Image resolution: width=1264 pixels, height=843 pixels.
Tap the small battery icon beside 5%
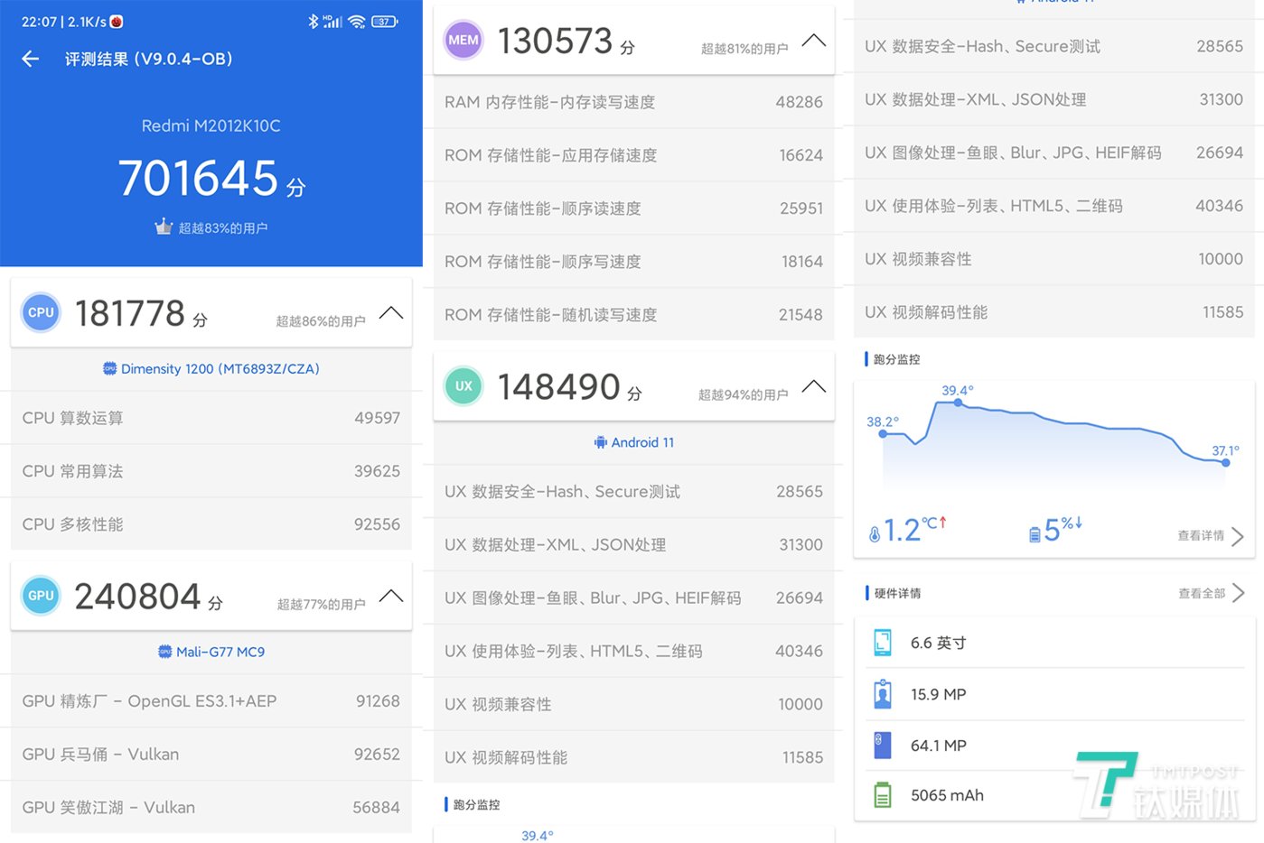coord(1035,534)
